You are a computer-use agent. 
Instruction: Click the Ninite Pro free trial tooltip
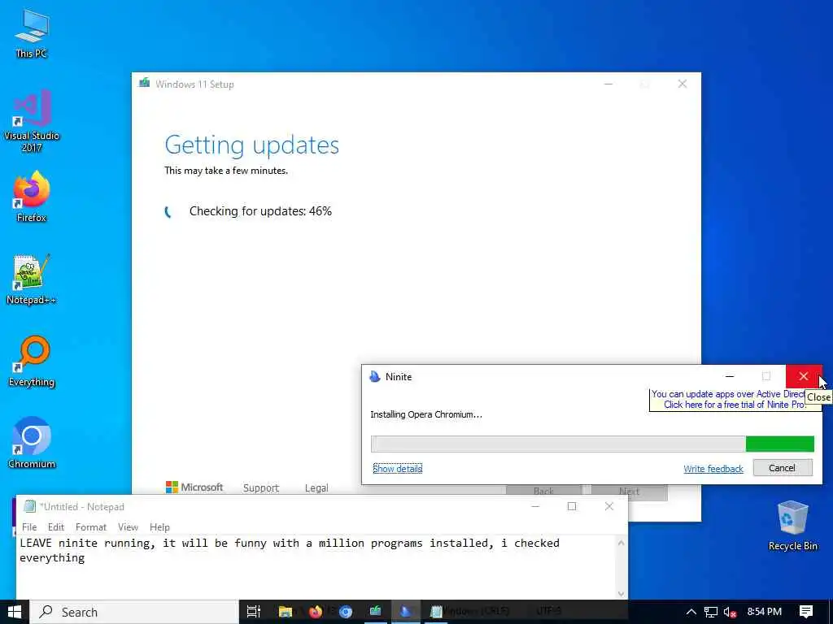click(728, 400)
